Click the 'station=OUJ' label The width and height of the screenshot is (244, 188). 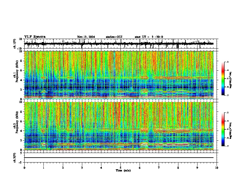pyautogui.click(x=114, y=37)
